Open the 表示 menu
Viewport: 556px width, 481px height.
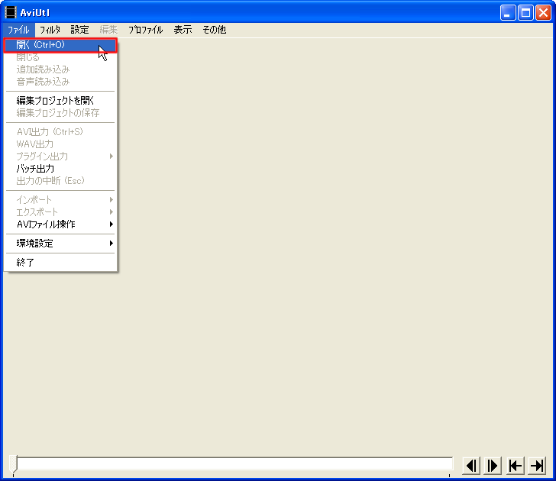pos(183,30)
